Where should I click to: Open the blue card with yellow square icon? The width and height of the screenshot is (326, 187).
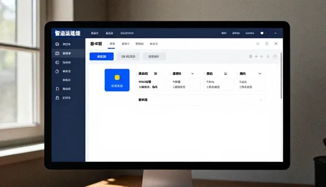click(x=117, y=80)
